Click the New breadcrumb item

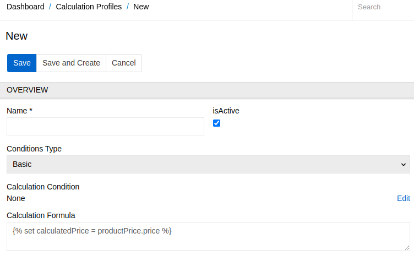[x=141, y=7]
